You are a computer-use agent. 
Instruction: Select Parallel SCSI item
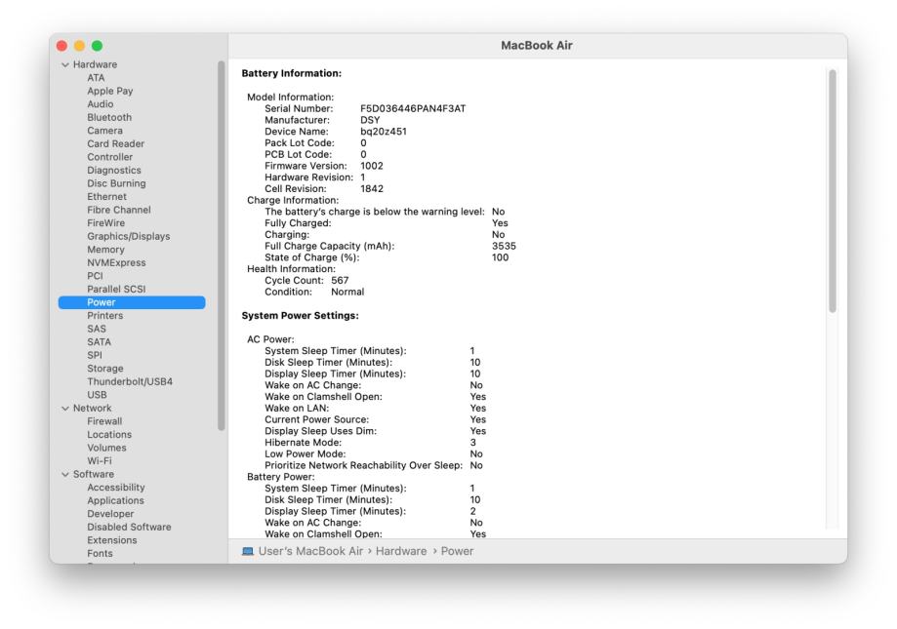116,289
